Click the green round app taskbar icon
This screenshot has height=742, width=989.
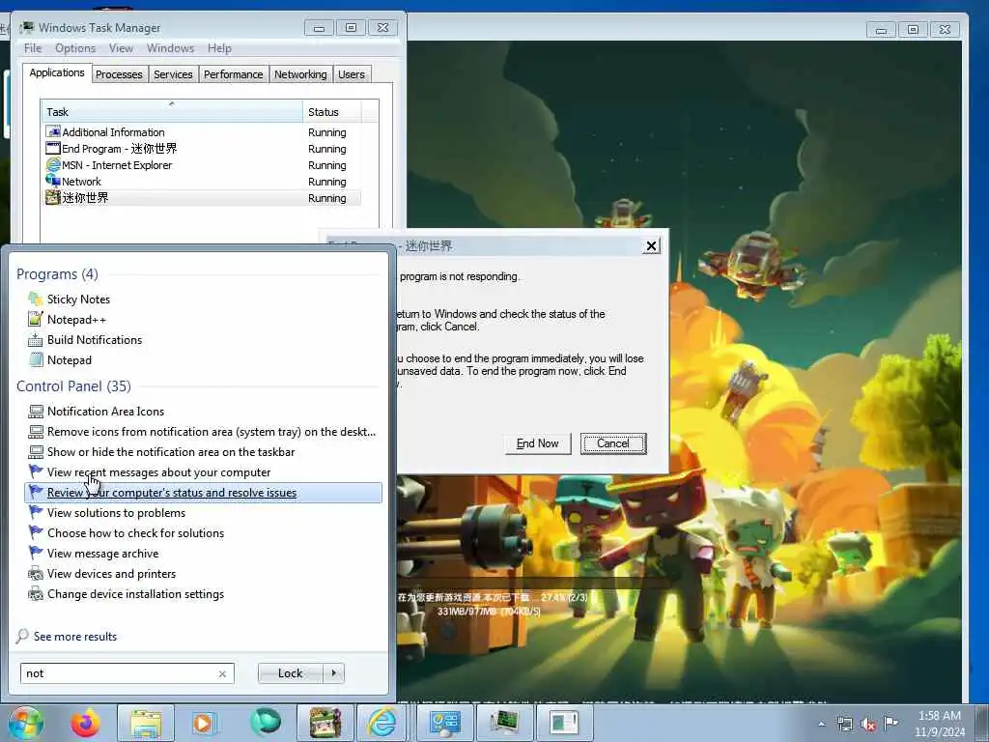[x=266, y=723]
